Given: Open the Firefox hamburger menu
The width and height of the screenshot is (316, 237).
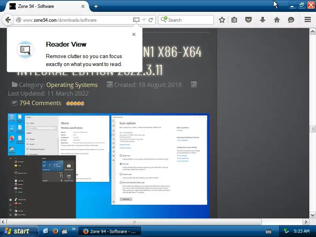Looking at the screenshot, I should click(308, 19).
